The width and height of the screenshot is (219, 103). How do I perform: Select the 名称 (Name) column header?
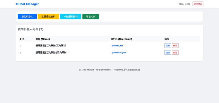(43, 39)
